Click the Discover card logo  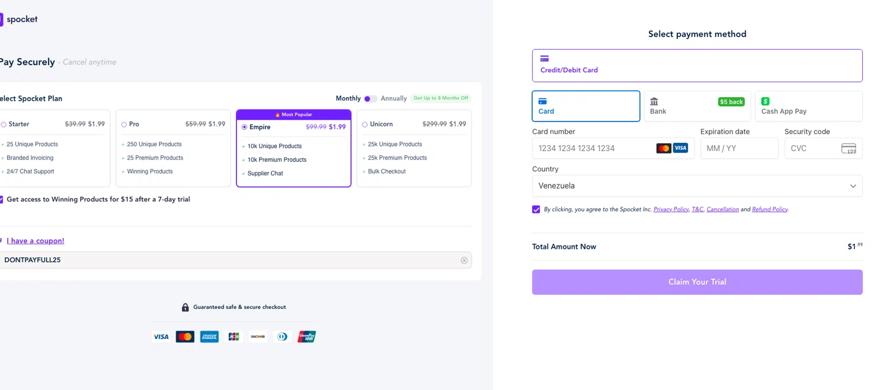[258, 337]
